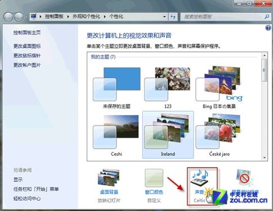Open the 更改帐户图片 link

click(x=27, y=65)
